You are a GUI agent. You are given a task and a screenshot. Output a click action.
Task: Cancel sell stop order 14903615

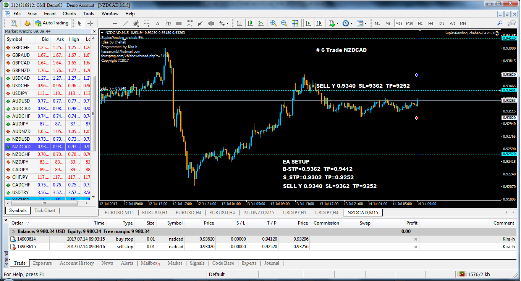tap(416, 247)
